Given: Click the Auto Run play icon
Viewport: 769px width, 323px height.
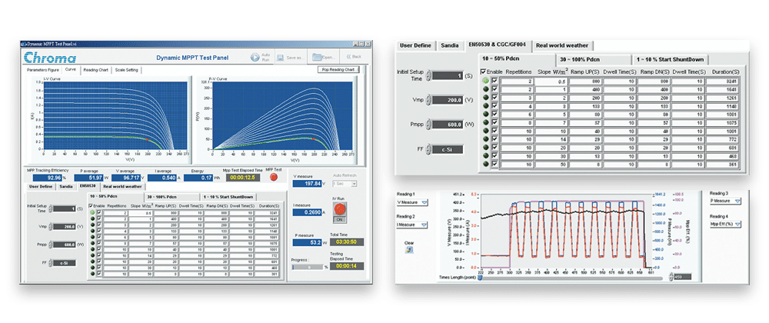Looking at the screenshot, I should click(x=255, y=57).
